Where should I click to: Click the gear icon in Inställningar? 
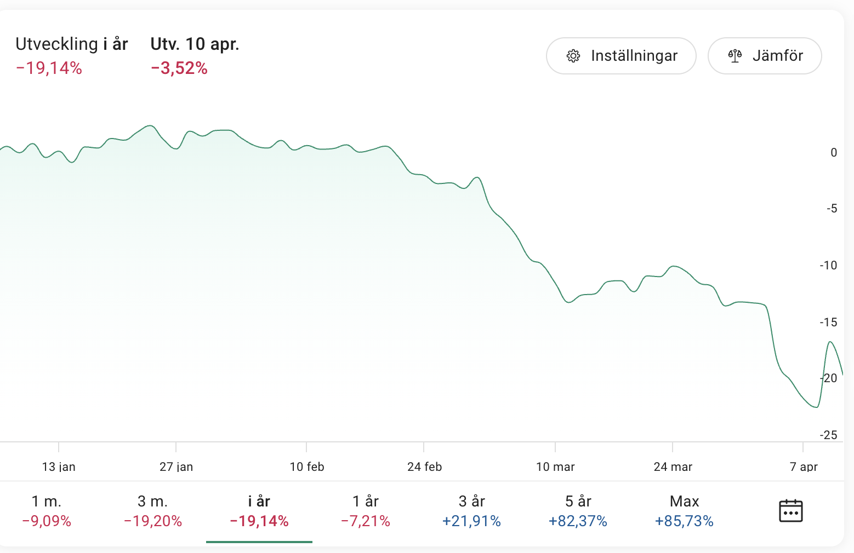tap(573, 56)
